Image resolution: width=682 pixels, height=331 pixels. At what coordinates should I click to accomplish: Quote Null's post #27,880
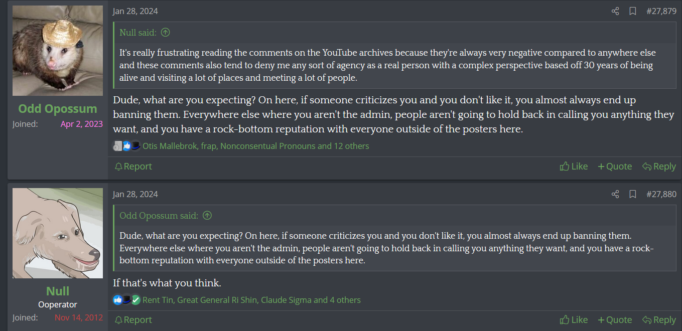coord(615,320)
